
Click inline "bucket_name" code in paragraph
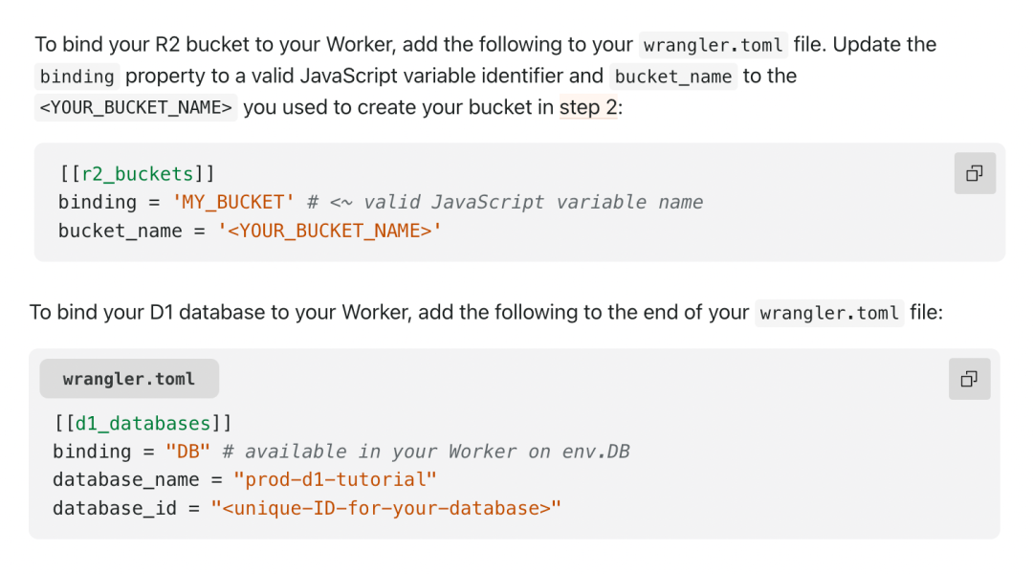tap(673, 77)
